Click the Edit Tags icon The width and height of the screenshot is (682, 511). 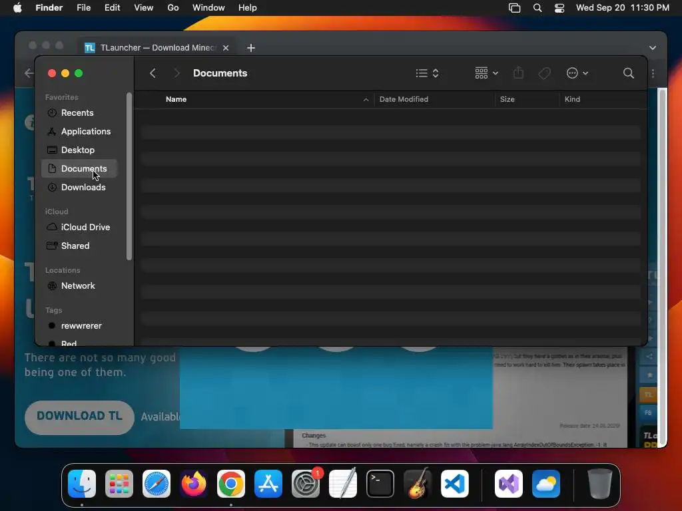click(x=544, y=73)
